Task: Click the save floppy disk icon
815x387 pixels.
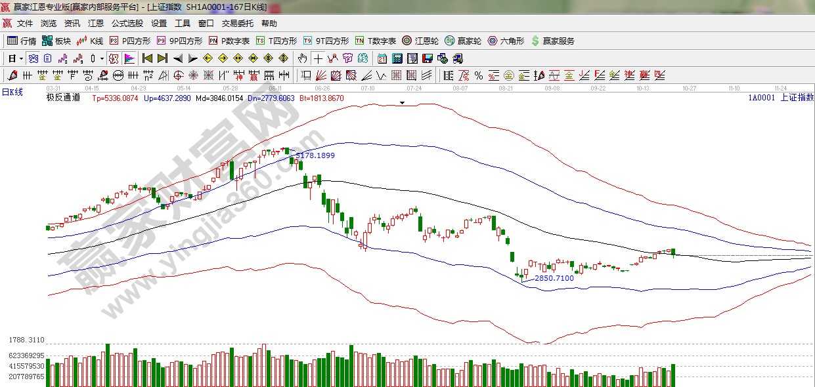Action: (427, 58)
